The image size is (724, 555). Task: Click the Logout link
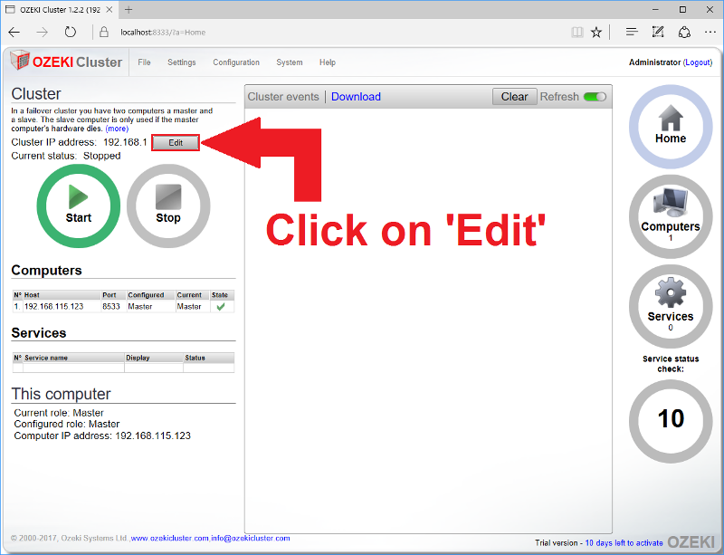click(x=698, y=62)
